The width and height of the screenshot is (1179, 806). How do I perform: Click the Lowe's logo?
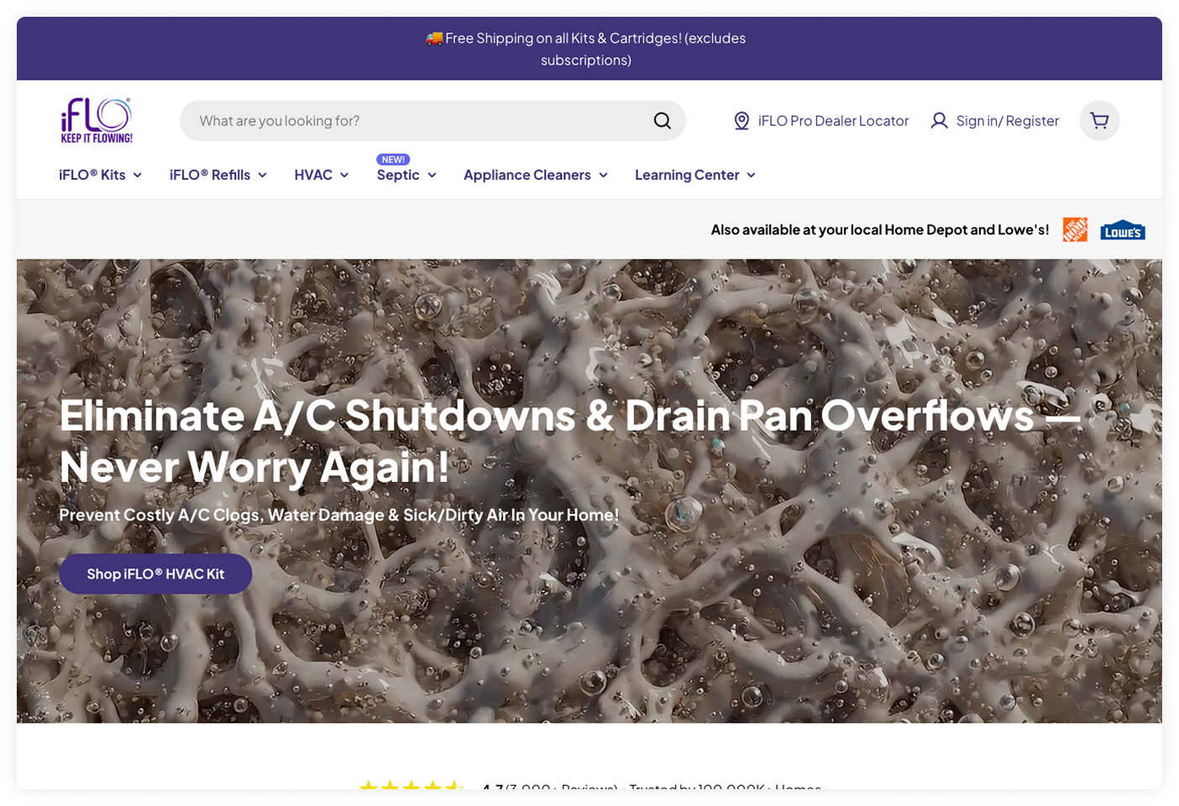[x=1123, y=228]
